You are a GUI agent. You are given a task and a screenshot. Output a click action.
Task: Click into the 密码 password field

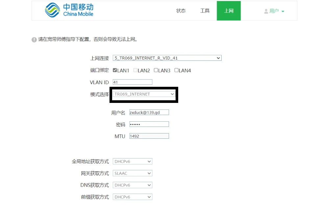point(149,124)
